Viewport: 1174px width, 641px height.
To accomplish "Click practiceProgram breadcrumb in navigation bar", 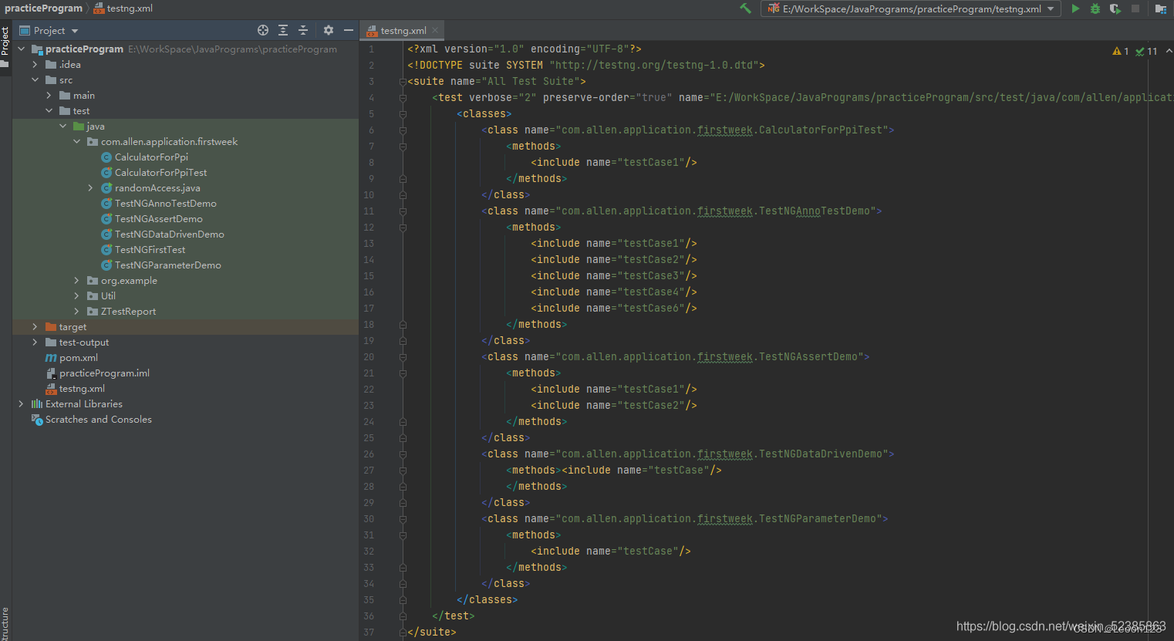I will click(43, 8).
